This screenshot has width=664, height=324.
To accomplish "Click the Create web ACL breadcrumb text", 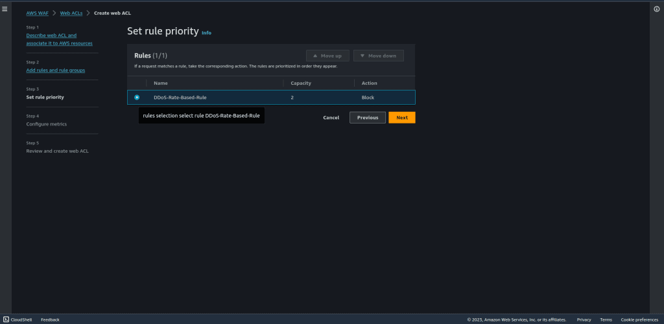I will coord(112,13).
